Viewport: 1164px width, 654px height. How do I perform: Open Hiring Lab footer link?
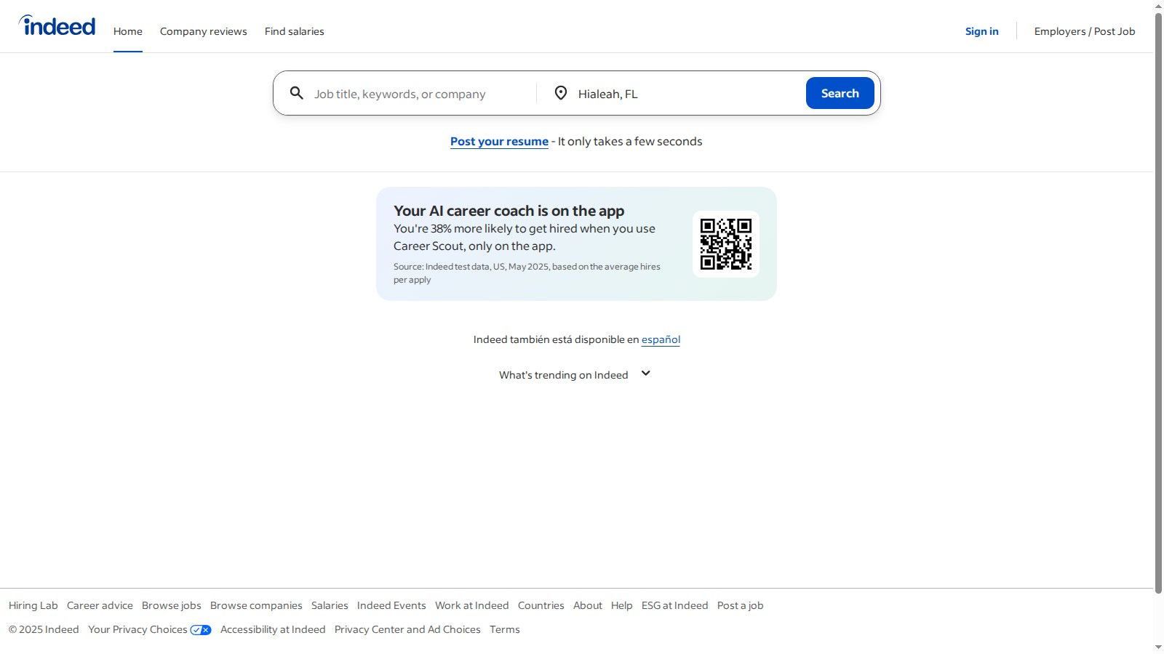pos(33,605)
